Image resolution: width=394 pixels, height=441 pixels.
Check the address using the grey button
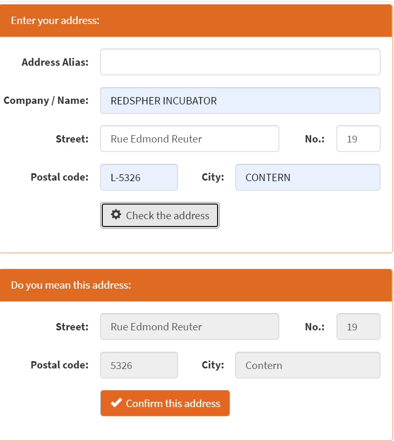tap(160, 216)
